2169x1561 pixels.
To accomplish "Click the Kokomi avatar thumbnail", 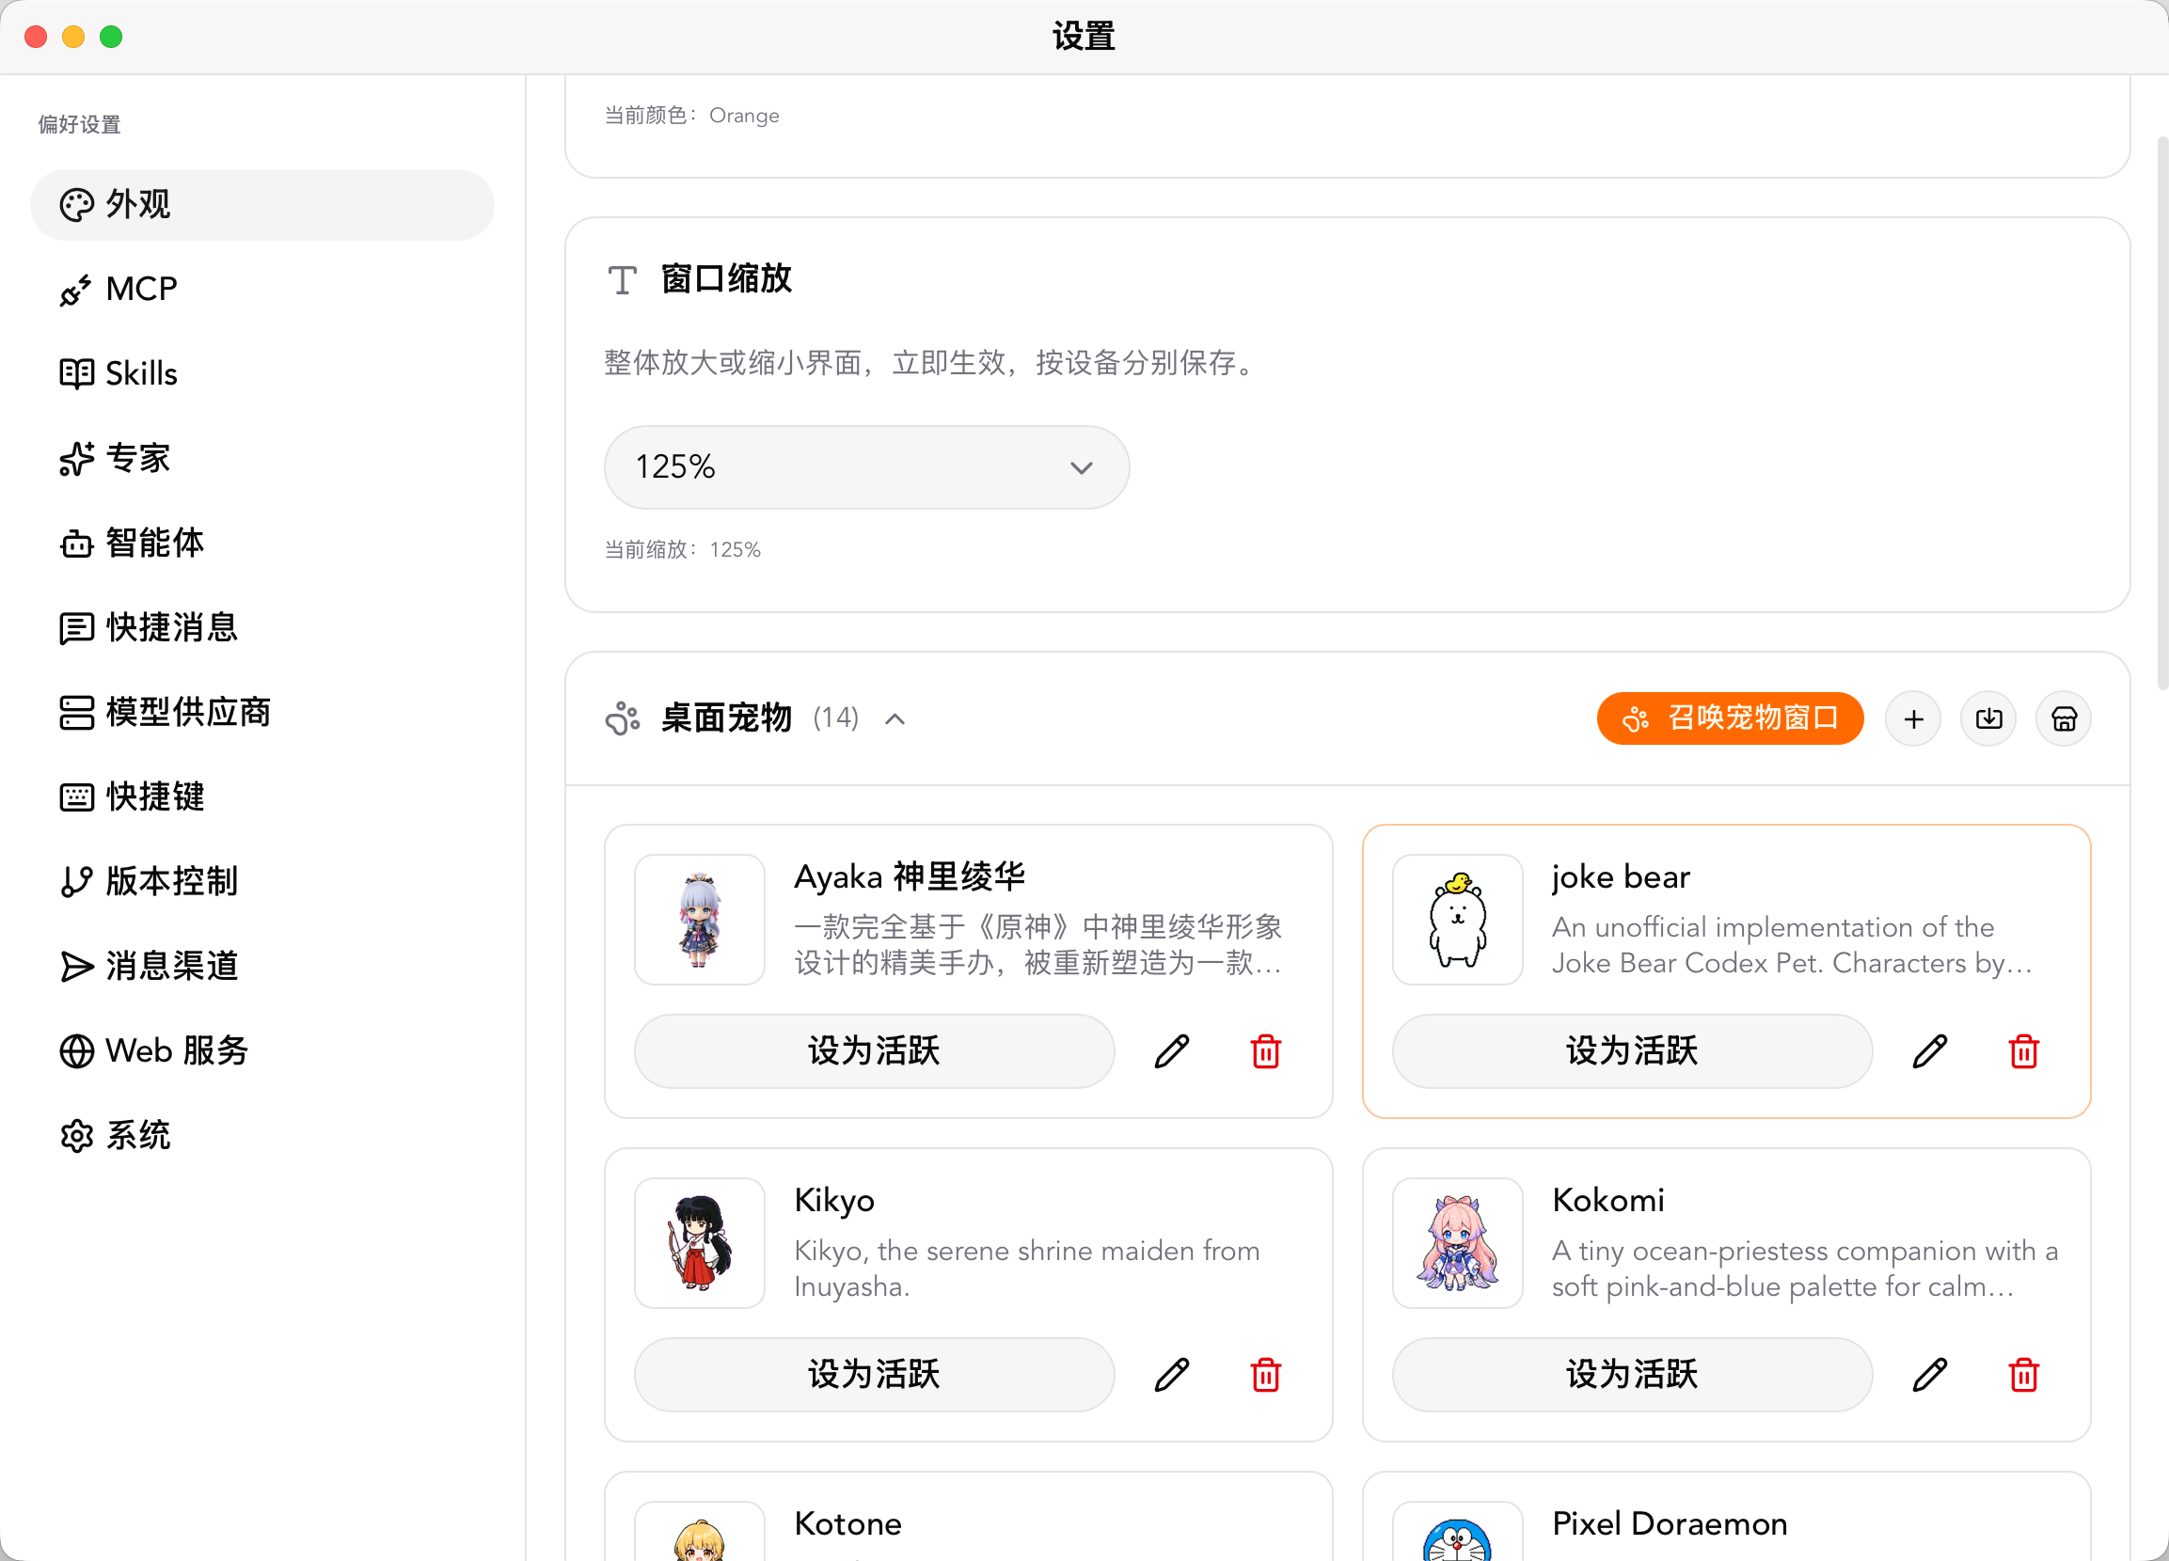I will point(1458,1242).
